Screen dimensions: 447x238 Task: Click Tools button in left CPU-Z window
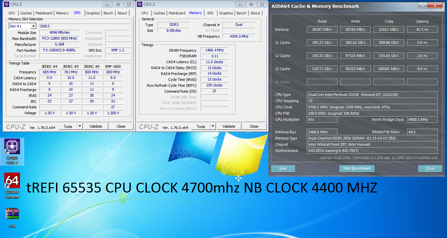click(68, 126)
